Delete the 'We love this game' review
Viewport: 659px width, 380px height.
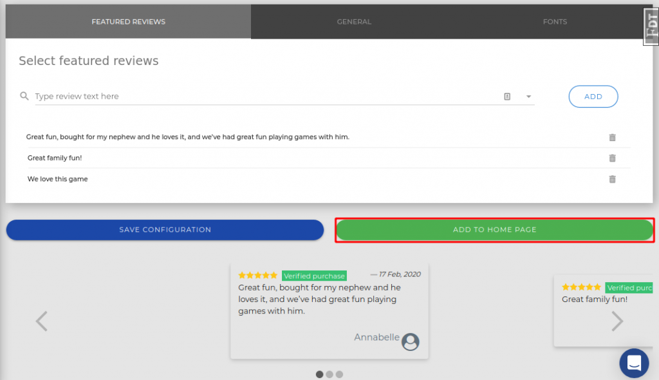[613, 179]
